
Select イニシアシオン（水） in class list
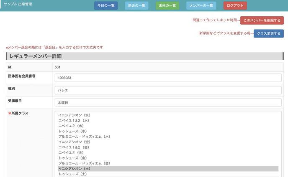[x=168, y=115]
